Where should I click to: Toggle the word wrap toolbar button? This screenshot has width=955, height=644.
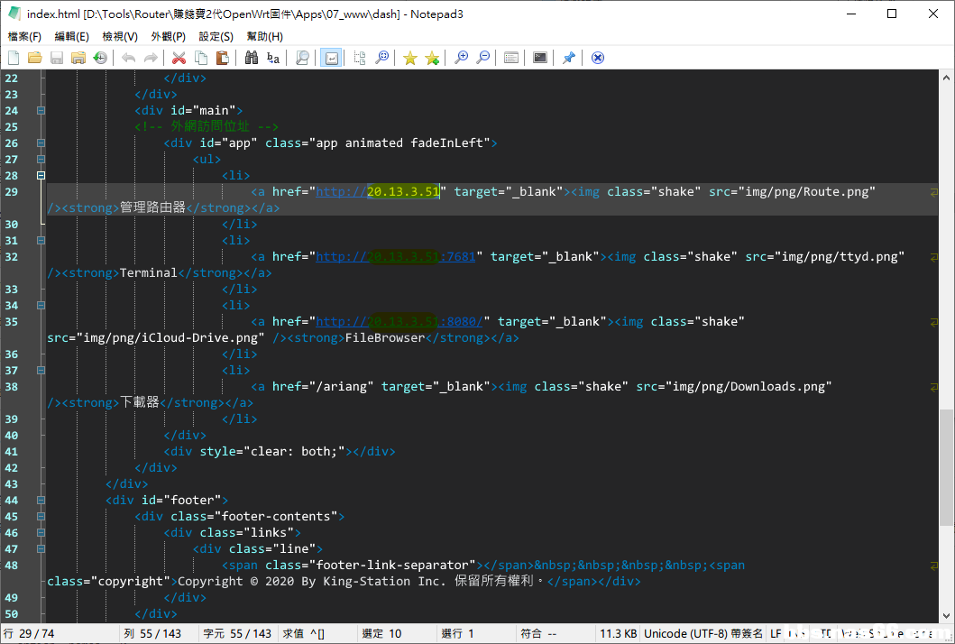coord(331,58)
